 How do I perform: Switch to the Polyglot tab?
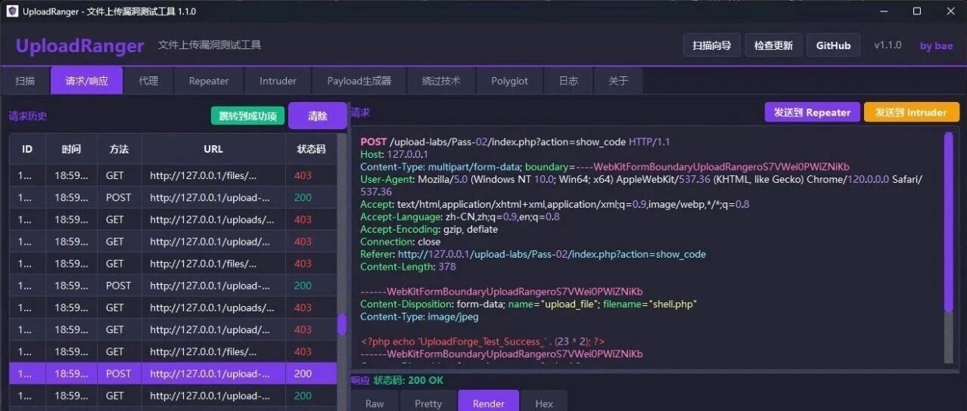[x=509, y=81]
